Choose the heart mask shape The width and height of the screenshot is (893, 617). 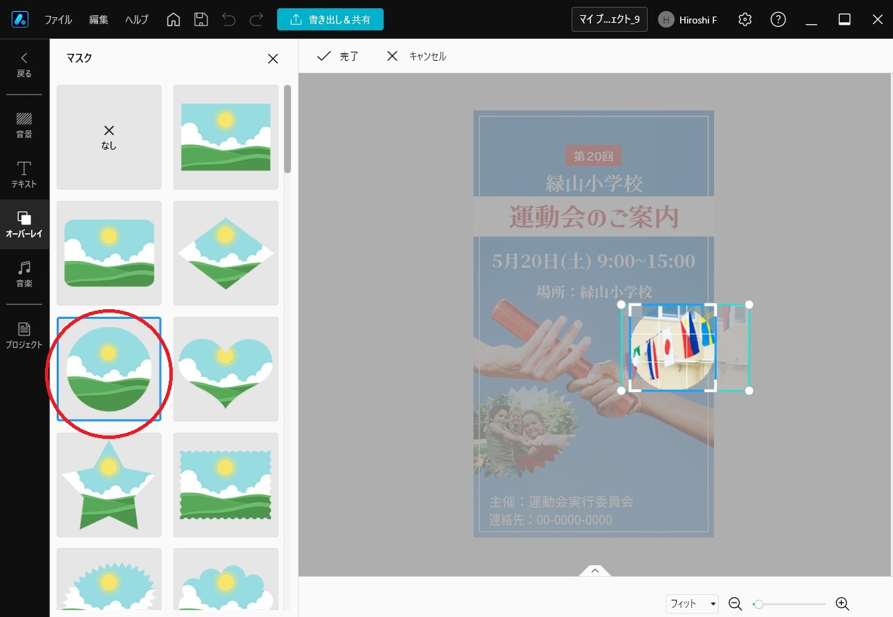click(x=226, y=369)
